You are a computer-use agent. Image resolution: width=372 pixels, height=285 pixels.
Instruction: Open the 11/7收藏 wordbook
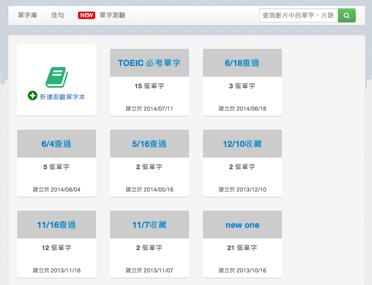149,225
